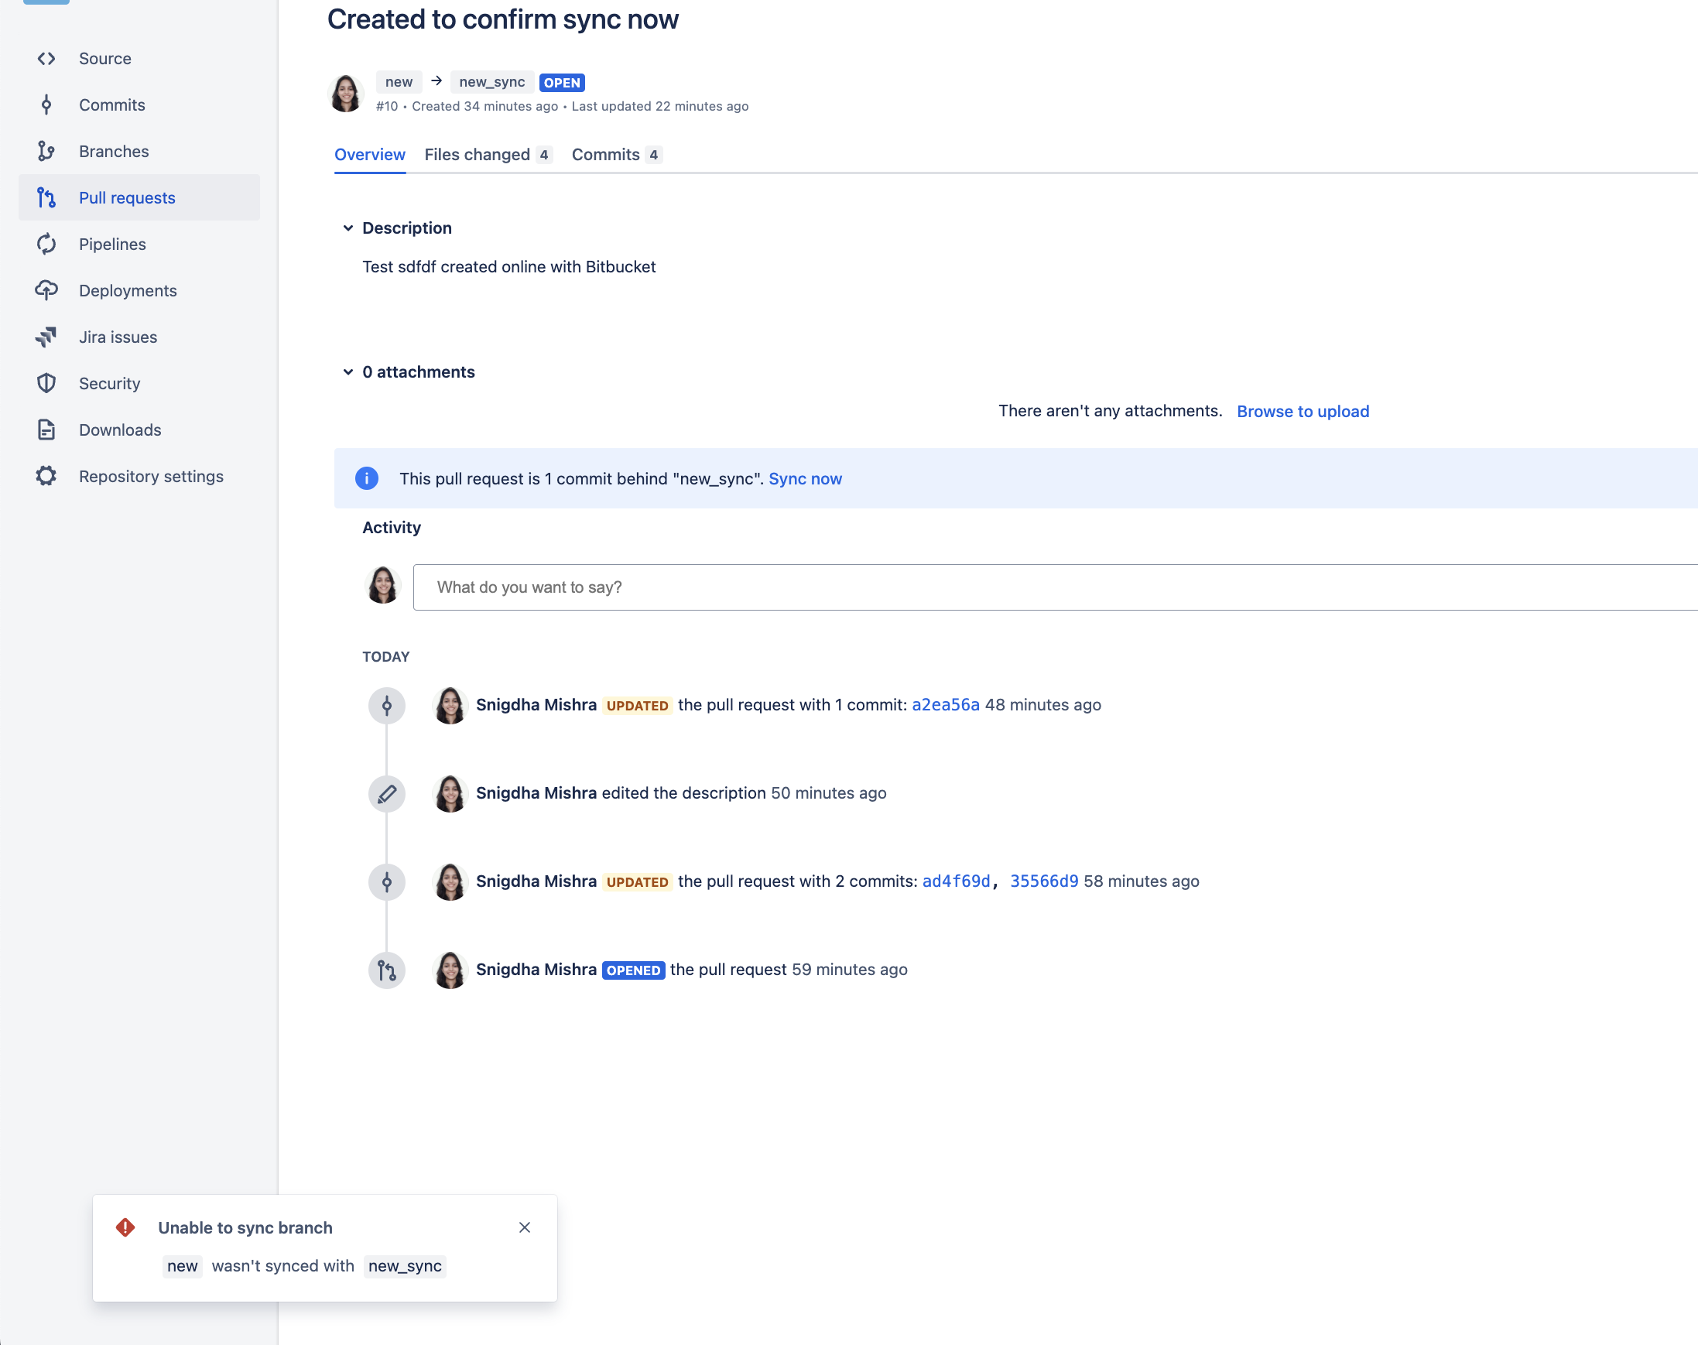Collapse the Description section chevron

347,228
